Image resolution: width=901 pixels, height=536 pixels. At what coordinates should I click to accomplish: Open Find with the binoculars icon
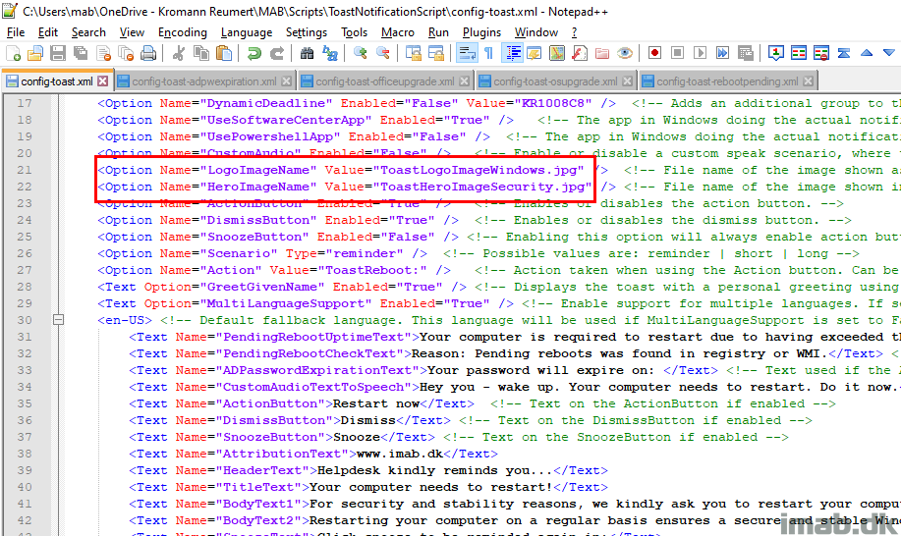coord(307,53)
